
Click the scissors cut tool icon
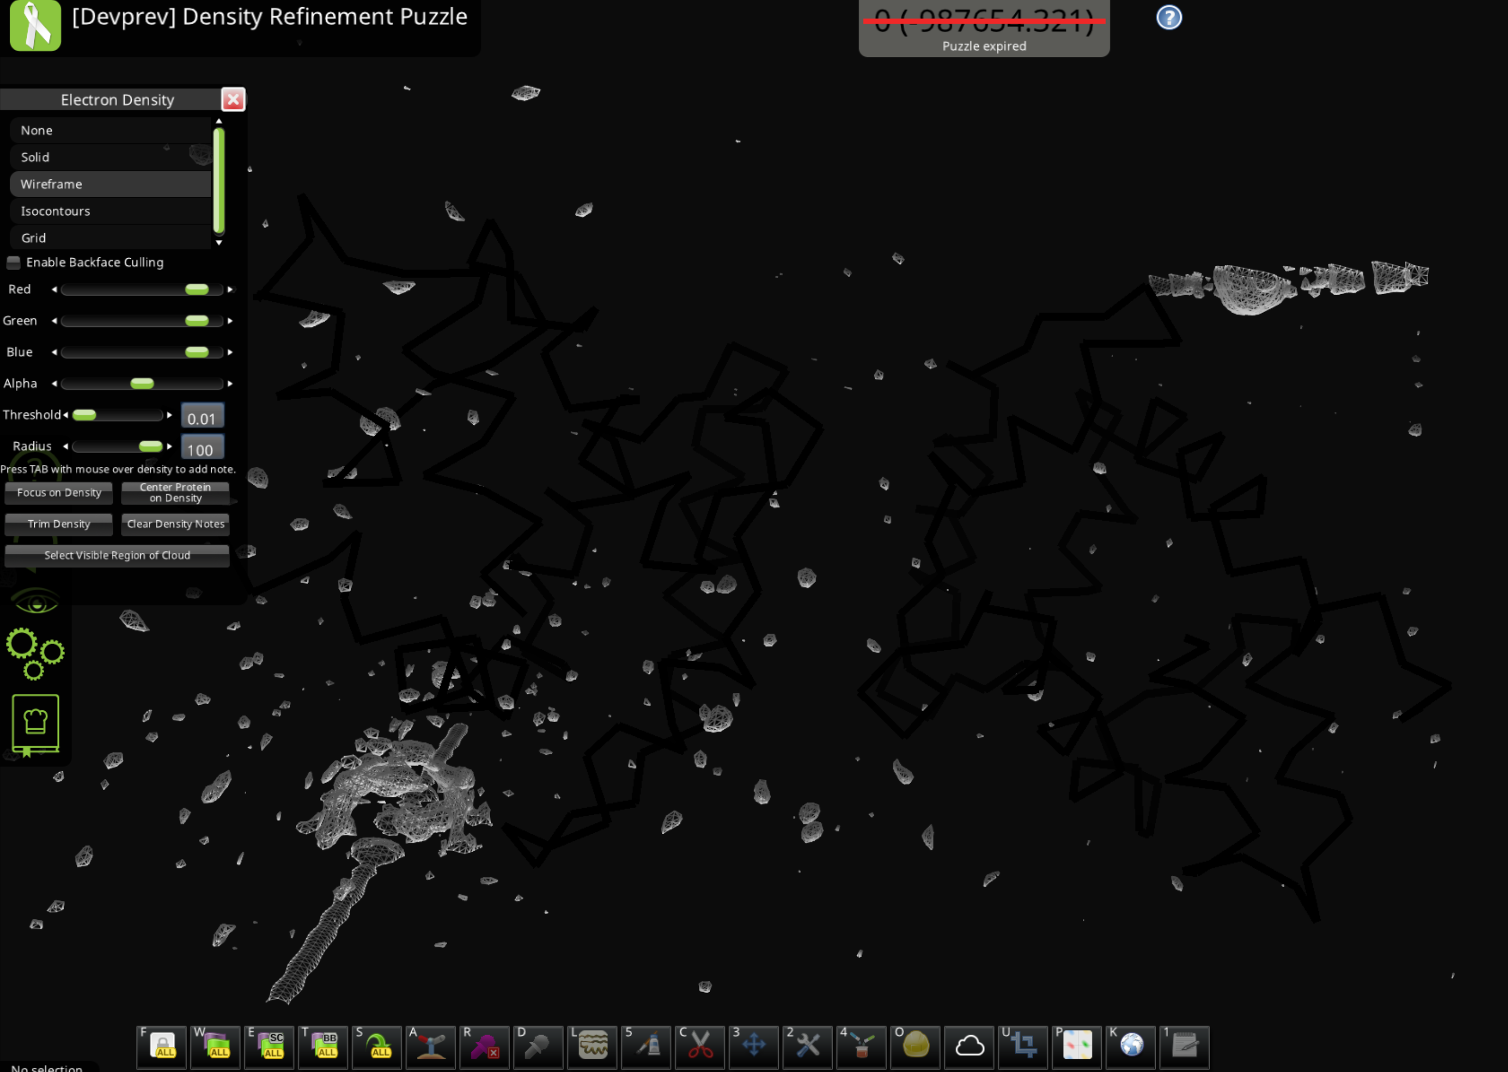coord(699,1045)
